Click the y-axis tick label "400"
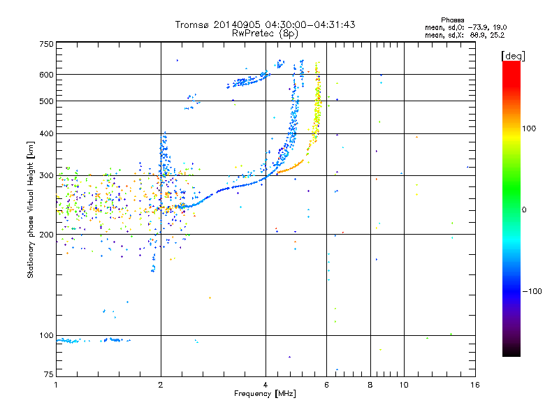559x419 pixels. point(46,133)
